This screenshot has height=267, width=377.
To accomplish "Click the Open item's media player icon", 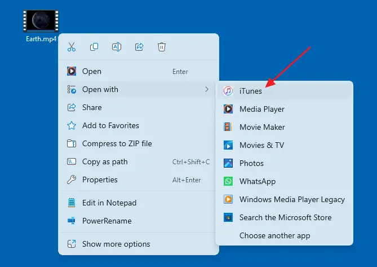I will pos(72,71).
